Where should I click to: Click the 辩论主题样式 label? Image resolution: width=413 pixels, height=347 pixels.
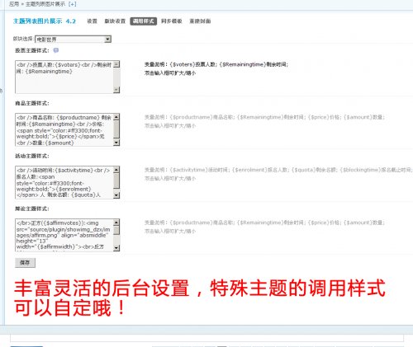[x=32, y=209]
